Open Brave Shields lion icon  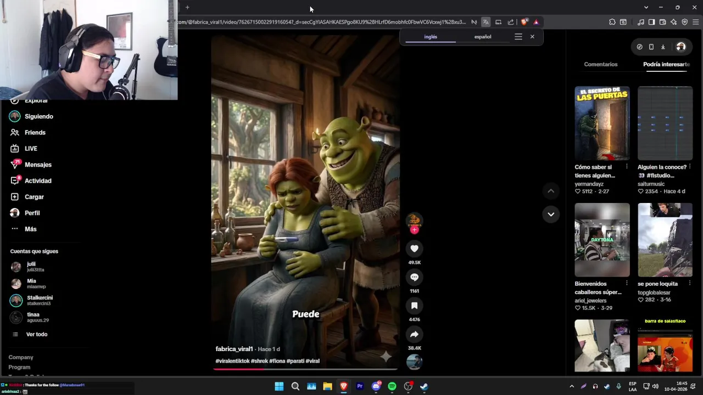click(524, 22)
